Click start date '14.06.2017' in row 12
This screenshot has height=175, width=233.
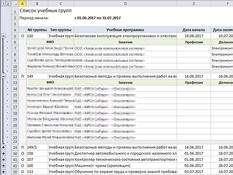tap(194, 76)
